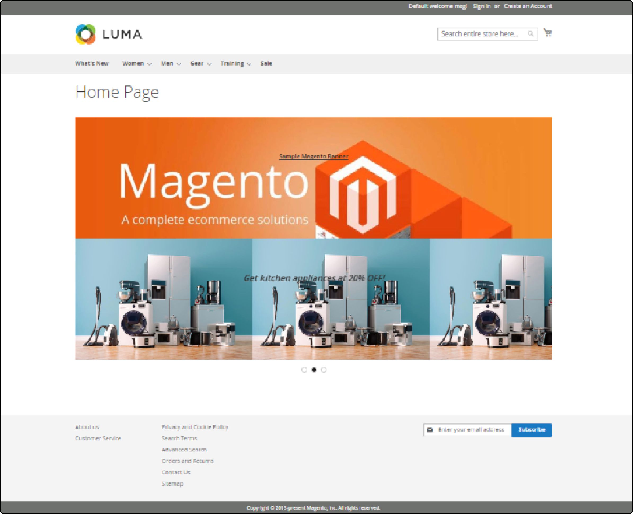Click the LUMA logo icon
Screen dimensions: 633x514
coord(86,34)
